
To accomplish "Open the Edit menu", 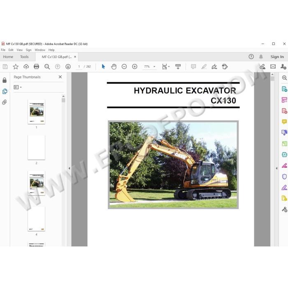I will click(11, 50).
